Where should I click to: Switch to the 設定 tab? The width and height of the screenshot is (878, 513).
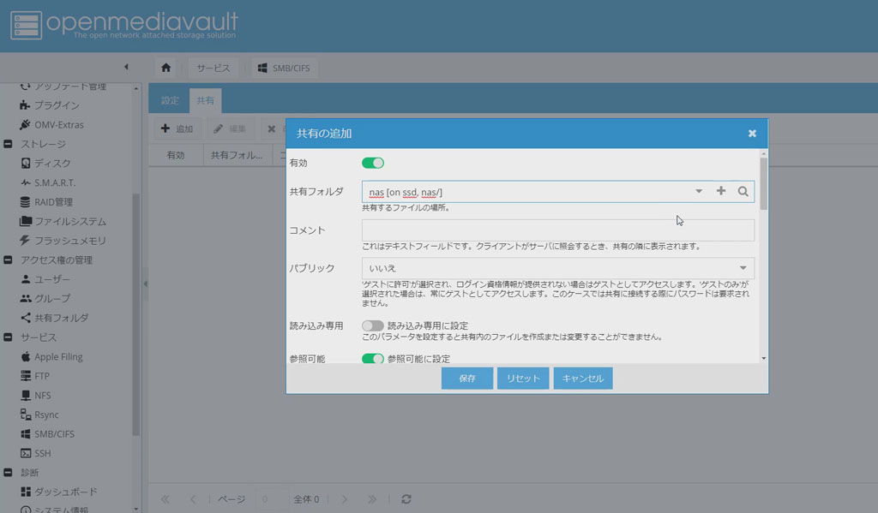(x=170, y=100)
